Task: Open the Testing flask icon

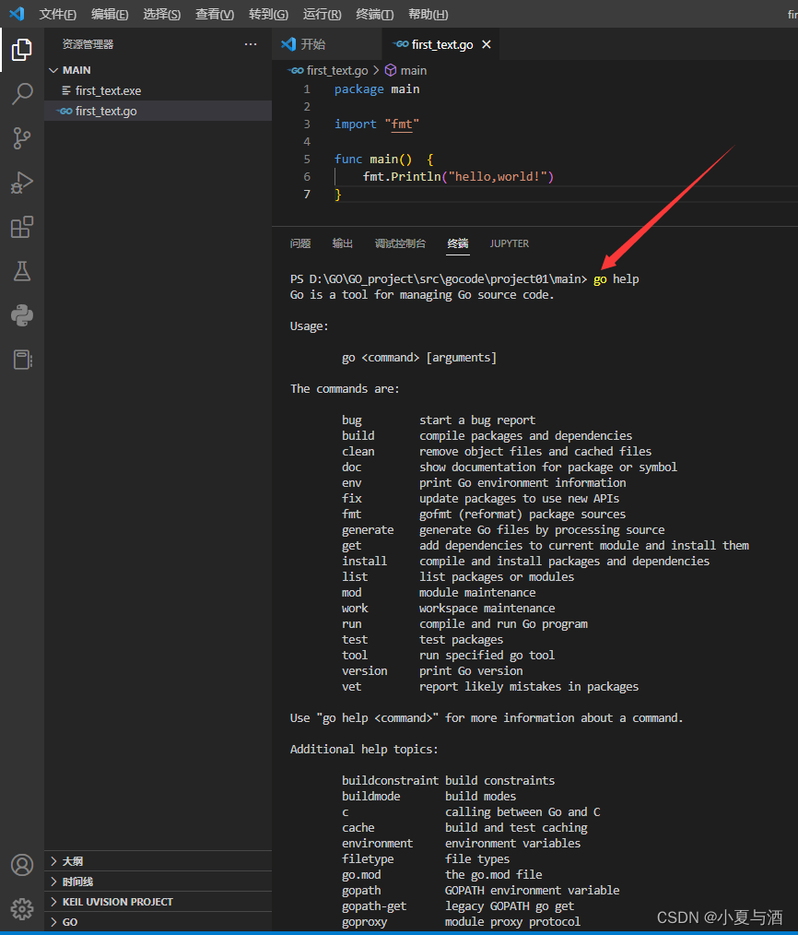Action: click(x=22, y=271)
